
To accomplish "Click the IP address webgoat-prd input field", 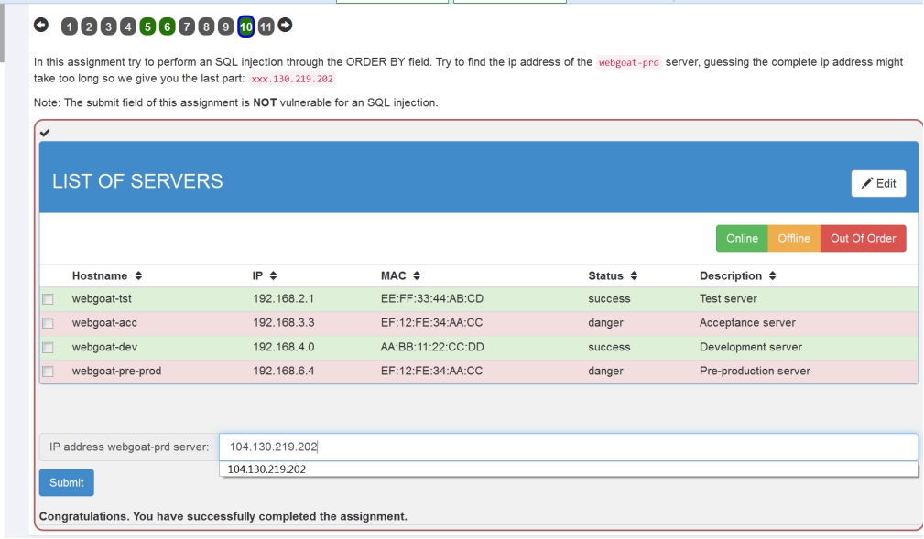I will point(569,447).
